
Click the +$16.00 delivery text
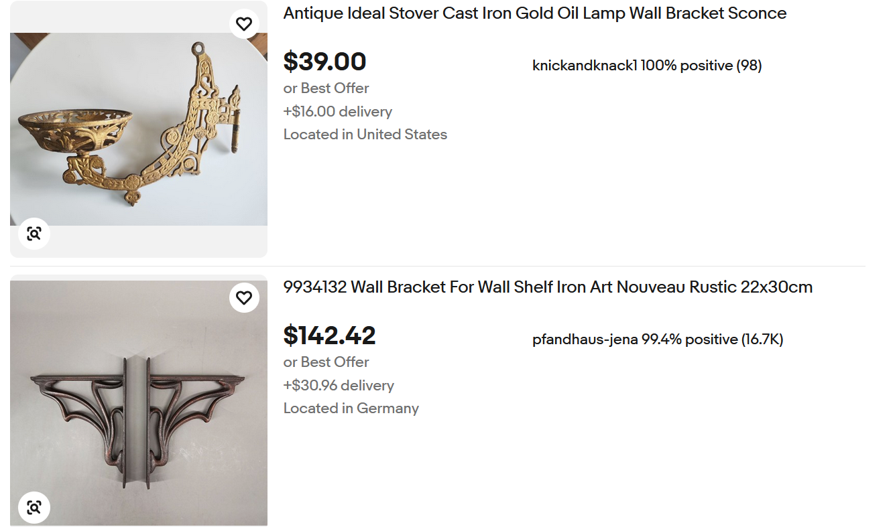(337, 112)
